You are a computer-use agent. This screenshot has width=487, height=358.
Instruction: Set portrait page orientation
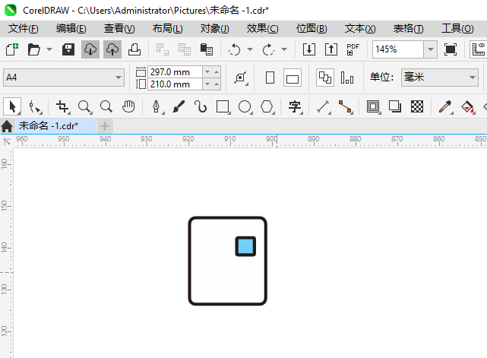(x=270, y=78)
